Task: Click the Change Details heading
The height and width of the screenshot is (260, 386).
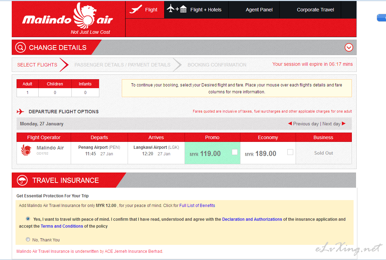Action: [x=58, y=48]
